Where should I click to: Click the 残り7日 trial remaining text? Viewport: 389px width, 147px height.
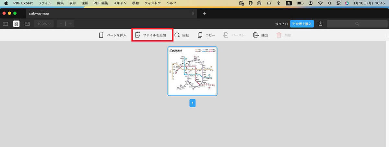tap(281, 24)
